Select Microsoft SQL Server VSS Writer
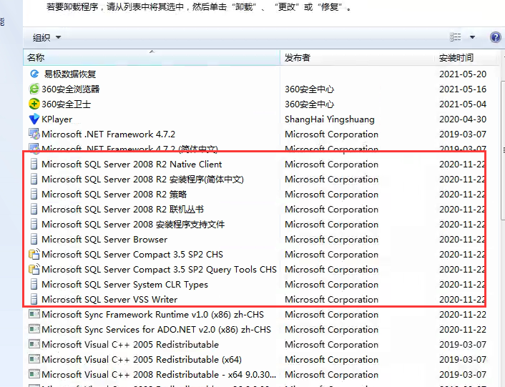The width and height of the screenshot is (505, 387). pos(109,300)
